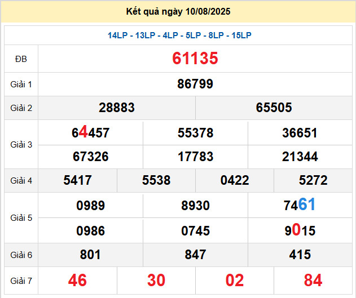Select the code line '14LP - 13LP - 4LP - 5LP - 8LP - 15LP'
This screenshot has width=356, height=298.
179,35
